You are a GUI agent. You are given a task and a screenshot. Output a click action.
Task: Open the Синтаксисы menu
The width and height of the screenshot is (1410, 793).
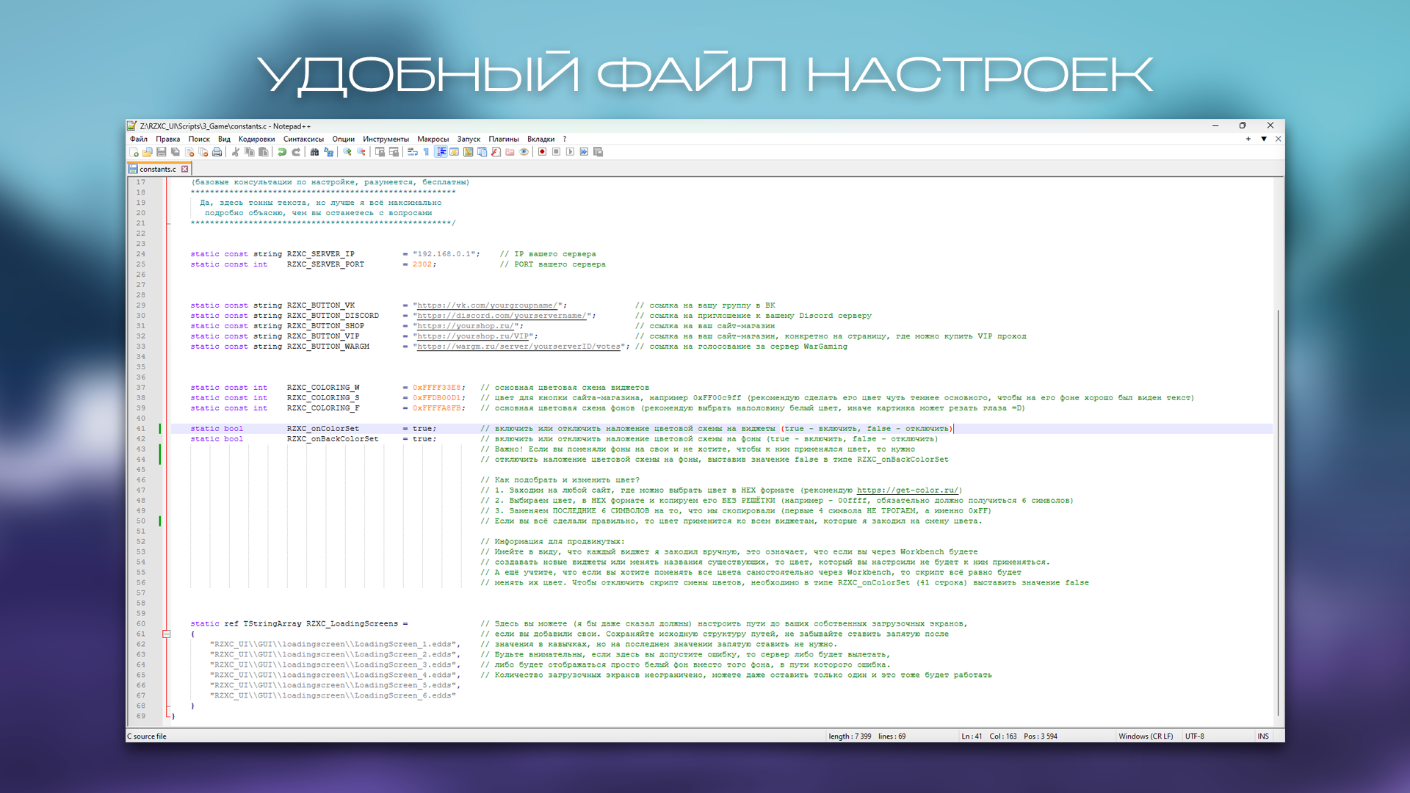(x=303, y=139)
